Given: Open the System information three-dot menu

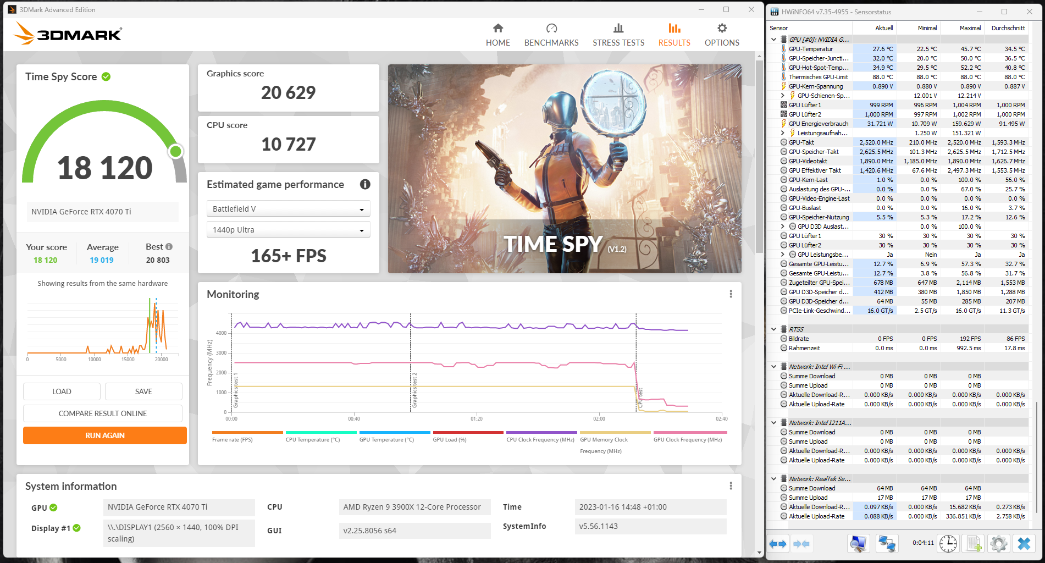Looking at the screenshot, I should (x=731, y=486).
